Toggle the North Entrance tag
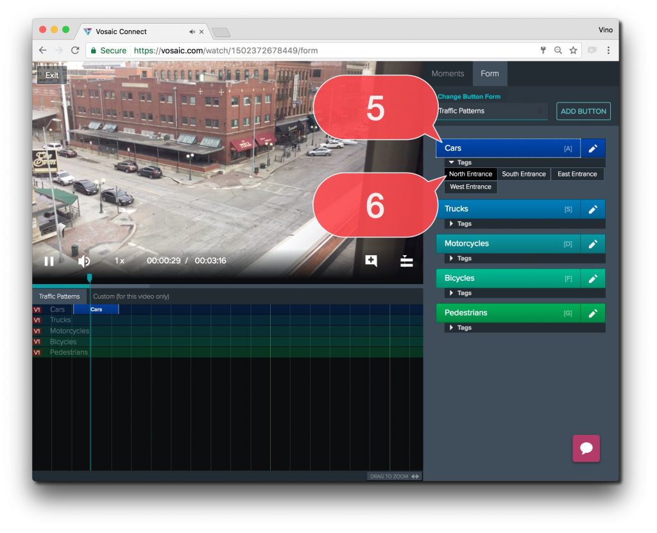The width and height of the screenshot is (657, 533). [470, 174]
